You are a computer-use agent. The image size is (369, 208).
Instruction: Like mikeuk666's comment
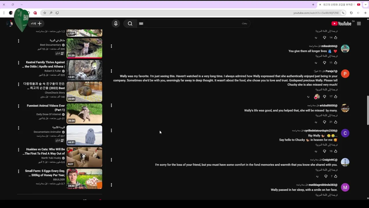pyautogui.click(x=336, y=63)
